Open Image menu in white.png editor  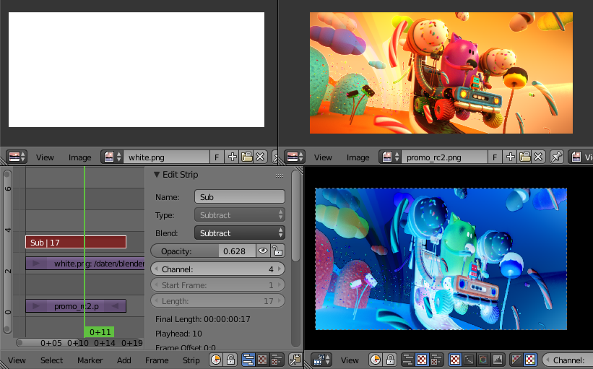coord(79,157)
